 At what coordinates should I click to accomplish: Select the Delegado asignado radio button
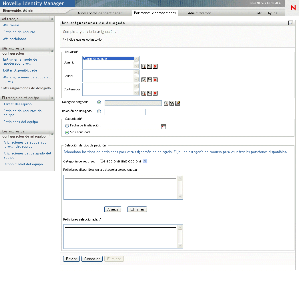point(99,102)
